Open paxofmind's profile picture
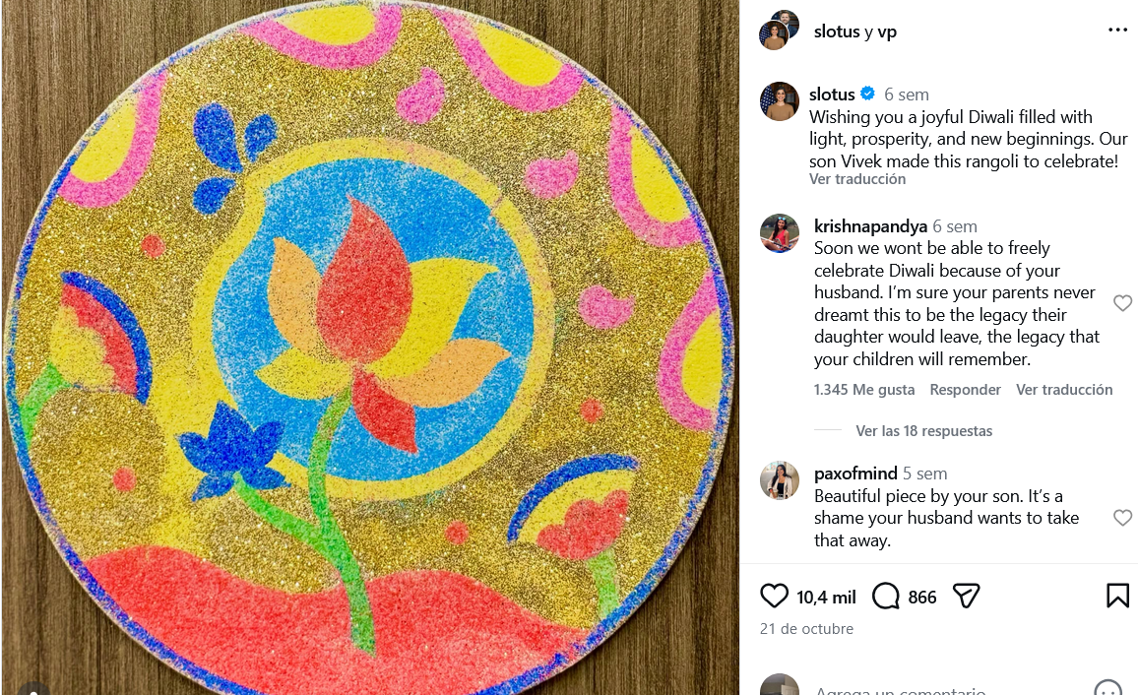This screenshot has height=695, width=1138. pyautogui.click(x=780, y=480)
